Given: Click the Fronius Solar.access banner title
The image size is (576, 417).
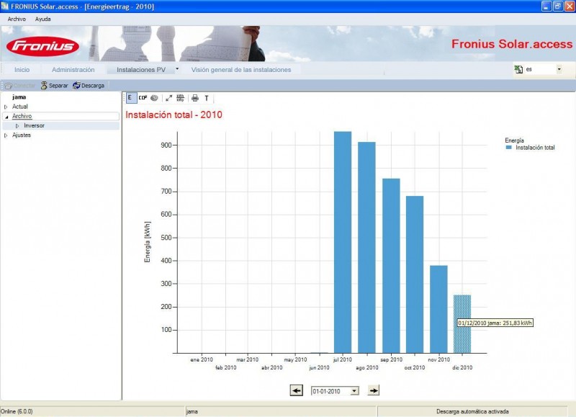Looking at the screenshot, I should point(512,44).
